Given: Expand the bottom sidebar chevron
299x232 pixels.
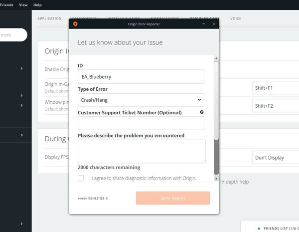Looking at the screenshot, I should (21, 224).
